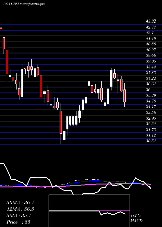Click the Price : 35 readout
This screenshot has height=227, width=162.
tap(18, 222)
